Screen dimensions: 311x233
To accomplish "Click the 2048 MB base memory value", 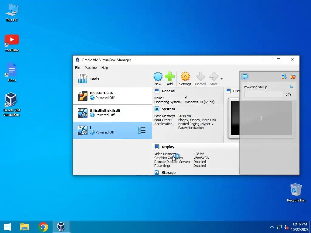I will pyautogui.click(x=185, y=116).
